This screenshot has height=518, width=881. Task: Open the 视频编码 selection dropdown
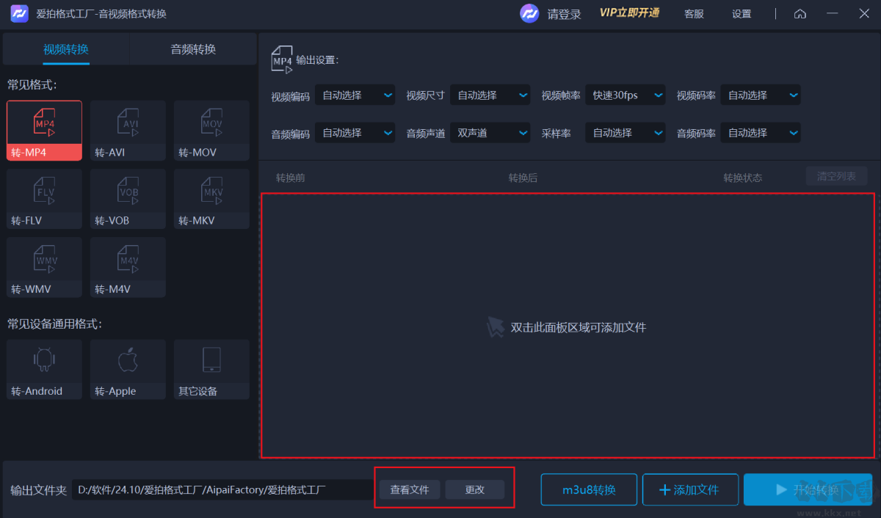[355, 95]
